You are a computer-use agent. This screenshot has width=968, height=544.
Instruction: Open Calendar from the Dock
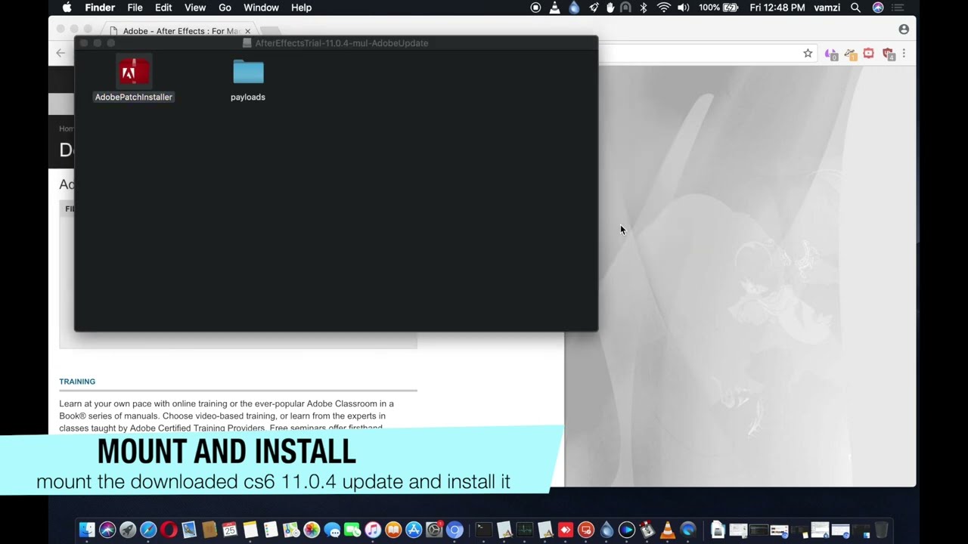pyautogui.click(x=230, y=530)
